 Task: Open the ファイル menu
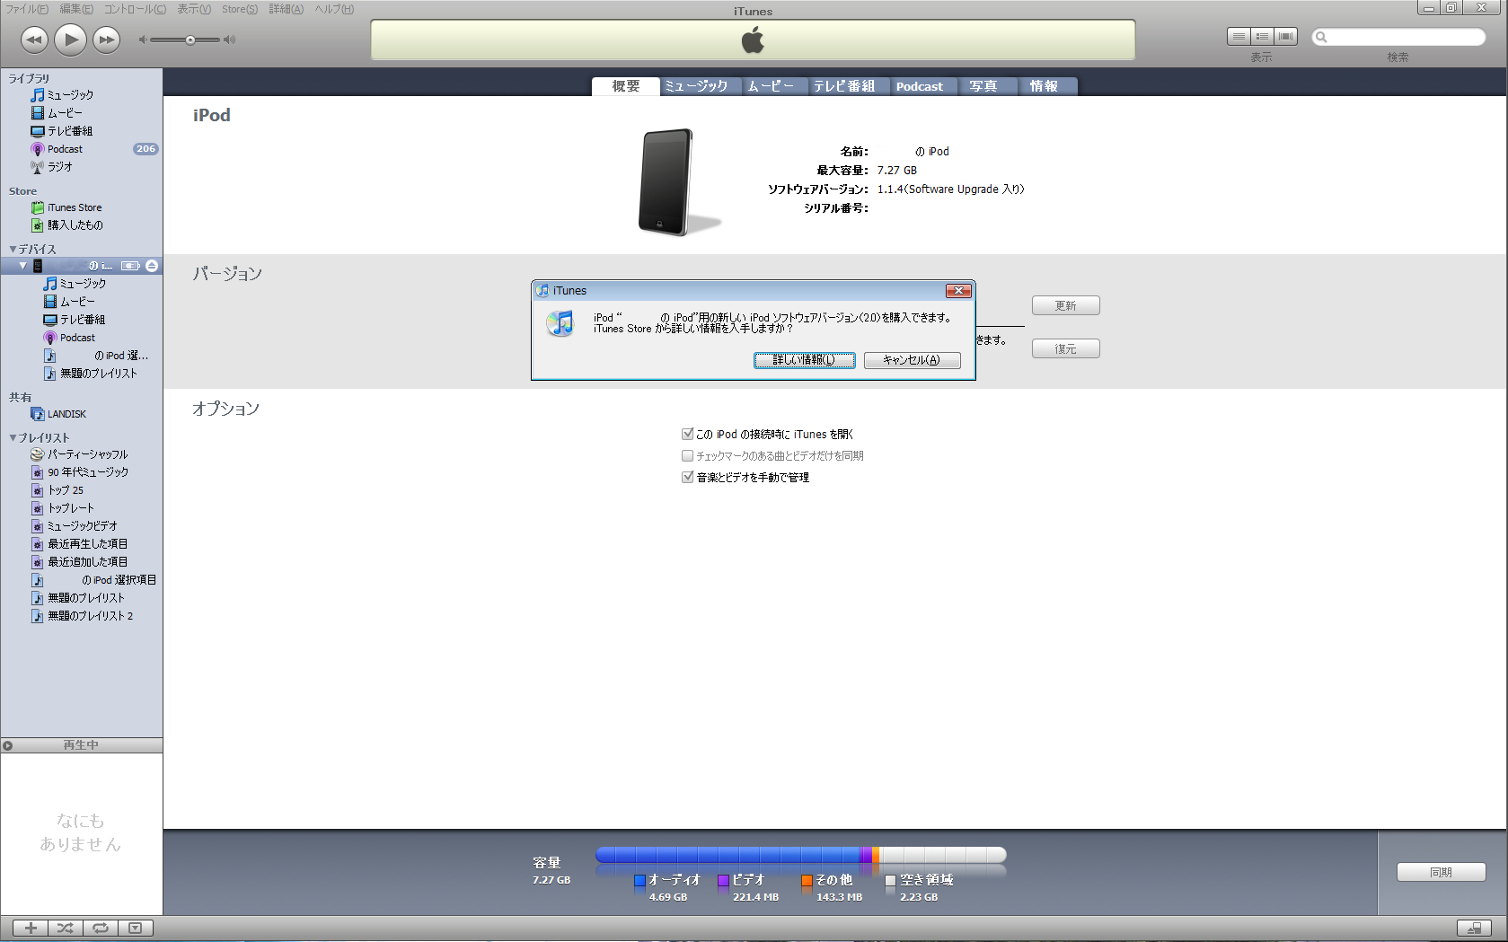click(x=27, y=9)
